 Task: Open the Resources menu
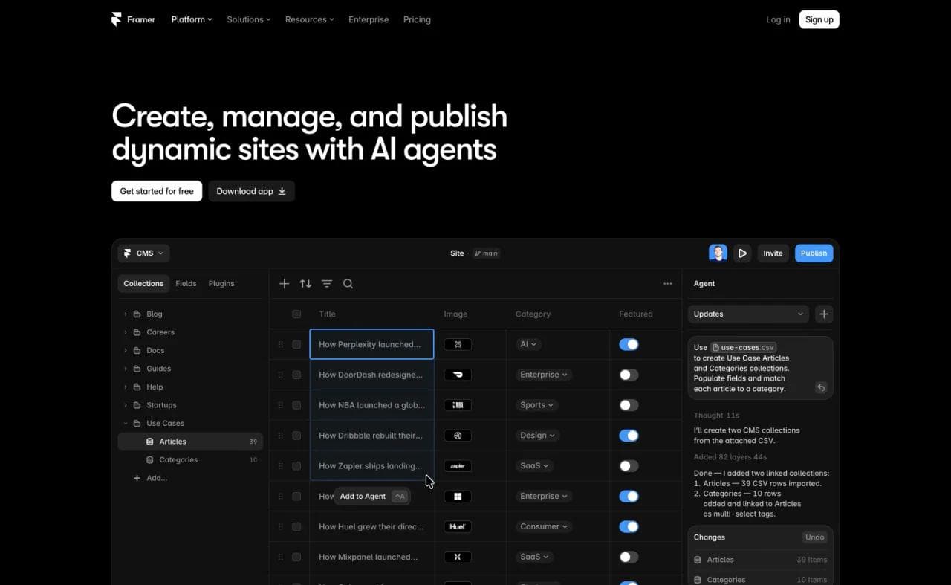[x=310, y=19]
